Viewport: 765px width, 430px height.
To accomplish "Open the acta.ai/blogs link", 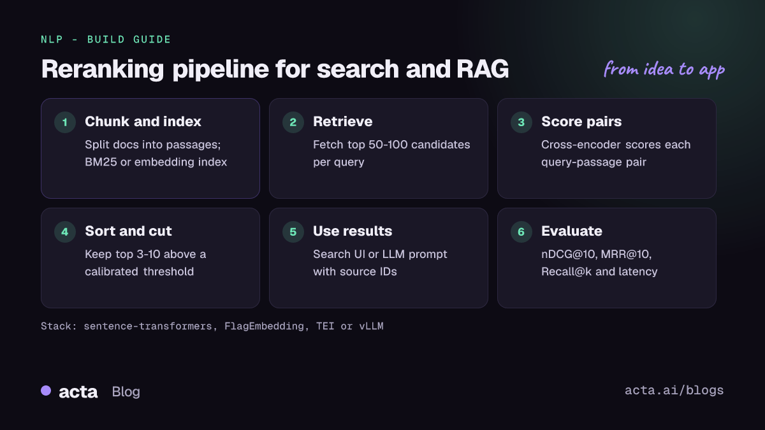I will [674, 391].
